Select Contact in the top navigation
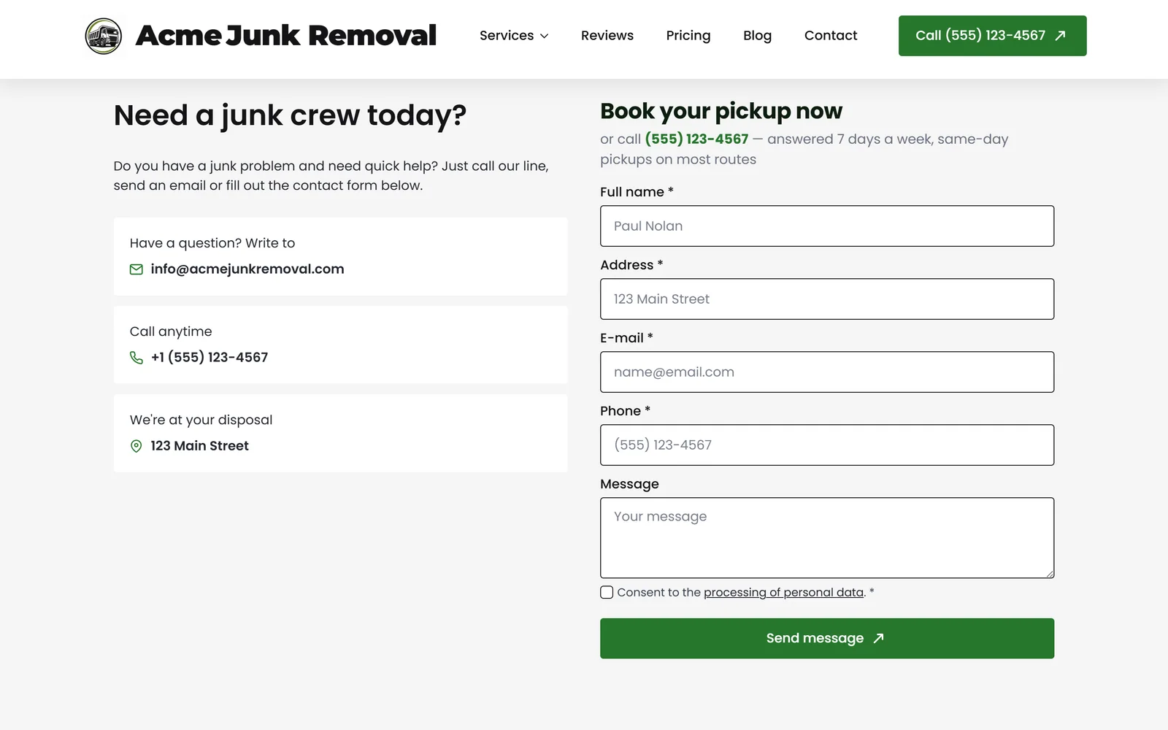 pos(831,35)
